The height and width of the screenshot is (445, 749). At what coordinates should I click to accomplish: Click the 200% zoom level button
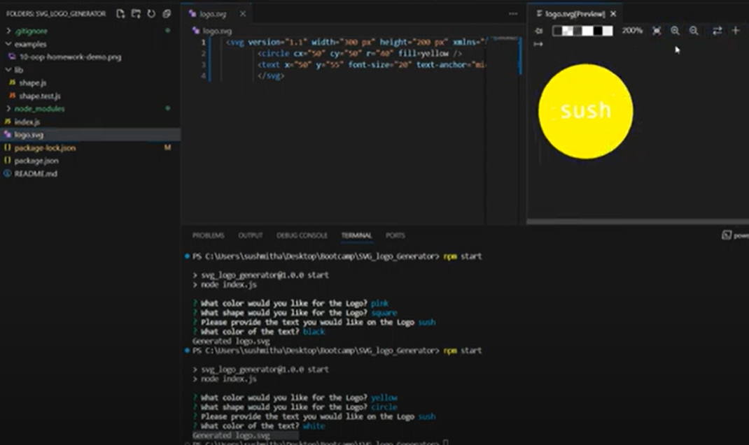631,31
